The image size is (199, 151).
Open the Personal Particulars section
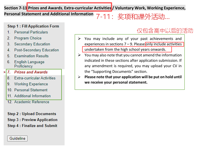point(31,32)
